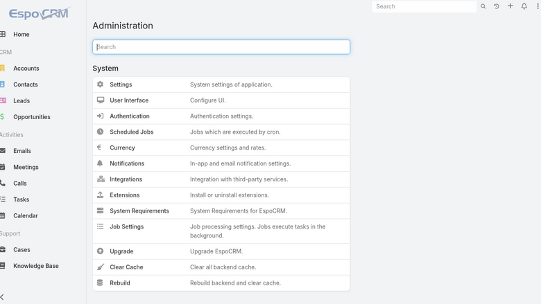Go to Leads in the sidebar
The width and height of the screenshot is (541, 304).
point(22,101)
